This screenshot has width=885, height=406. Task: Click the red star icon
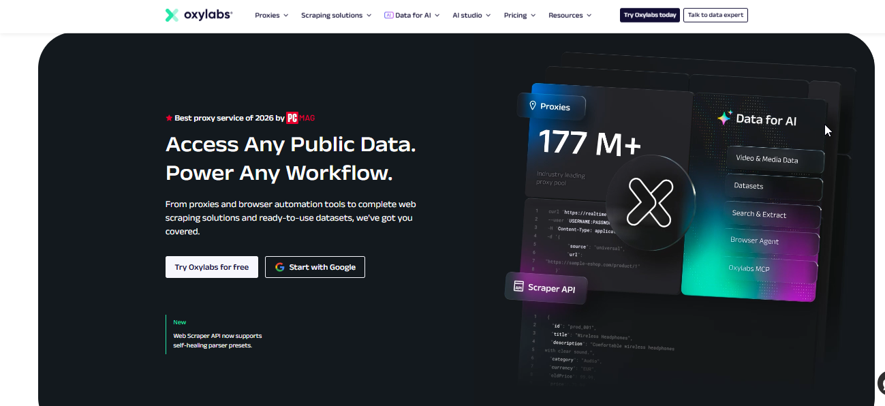pos(169,118)
